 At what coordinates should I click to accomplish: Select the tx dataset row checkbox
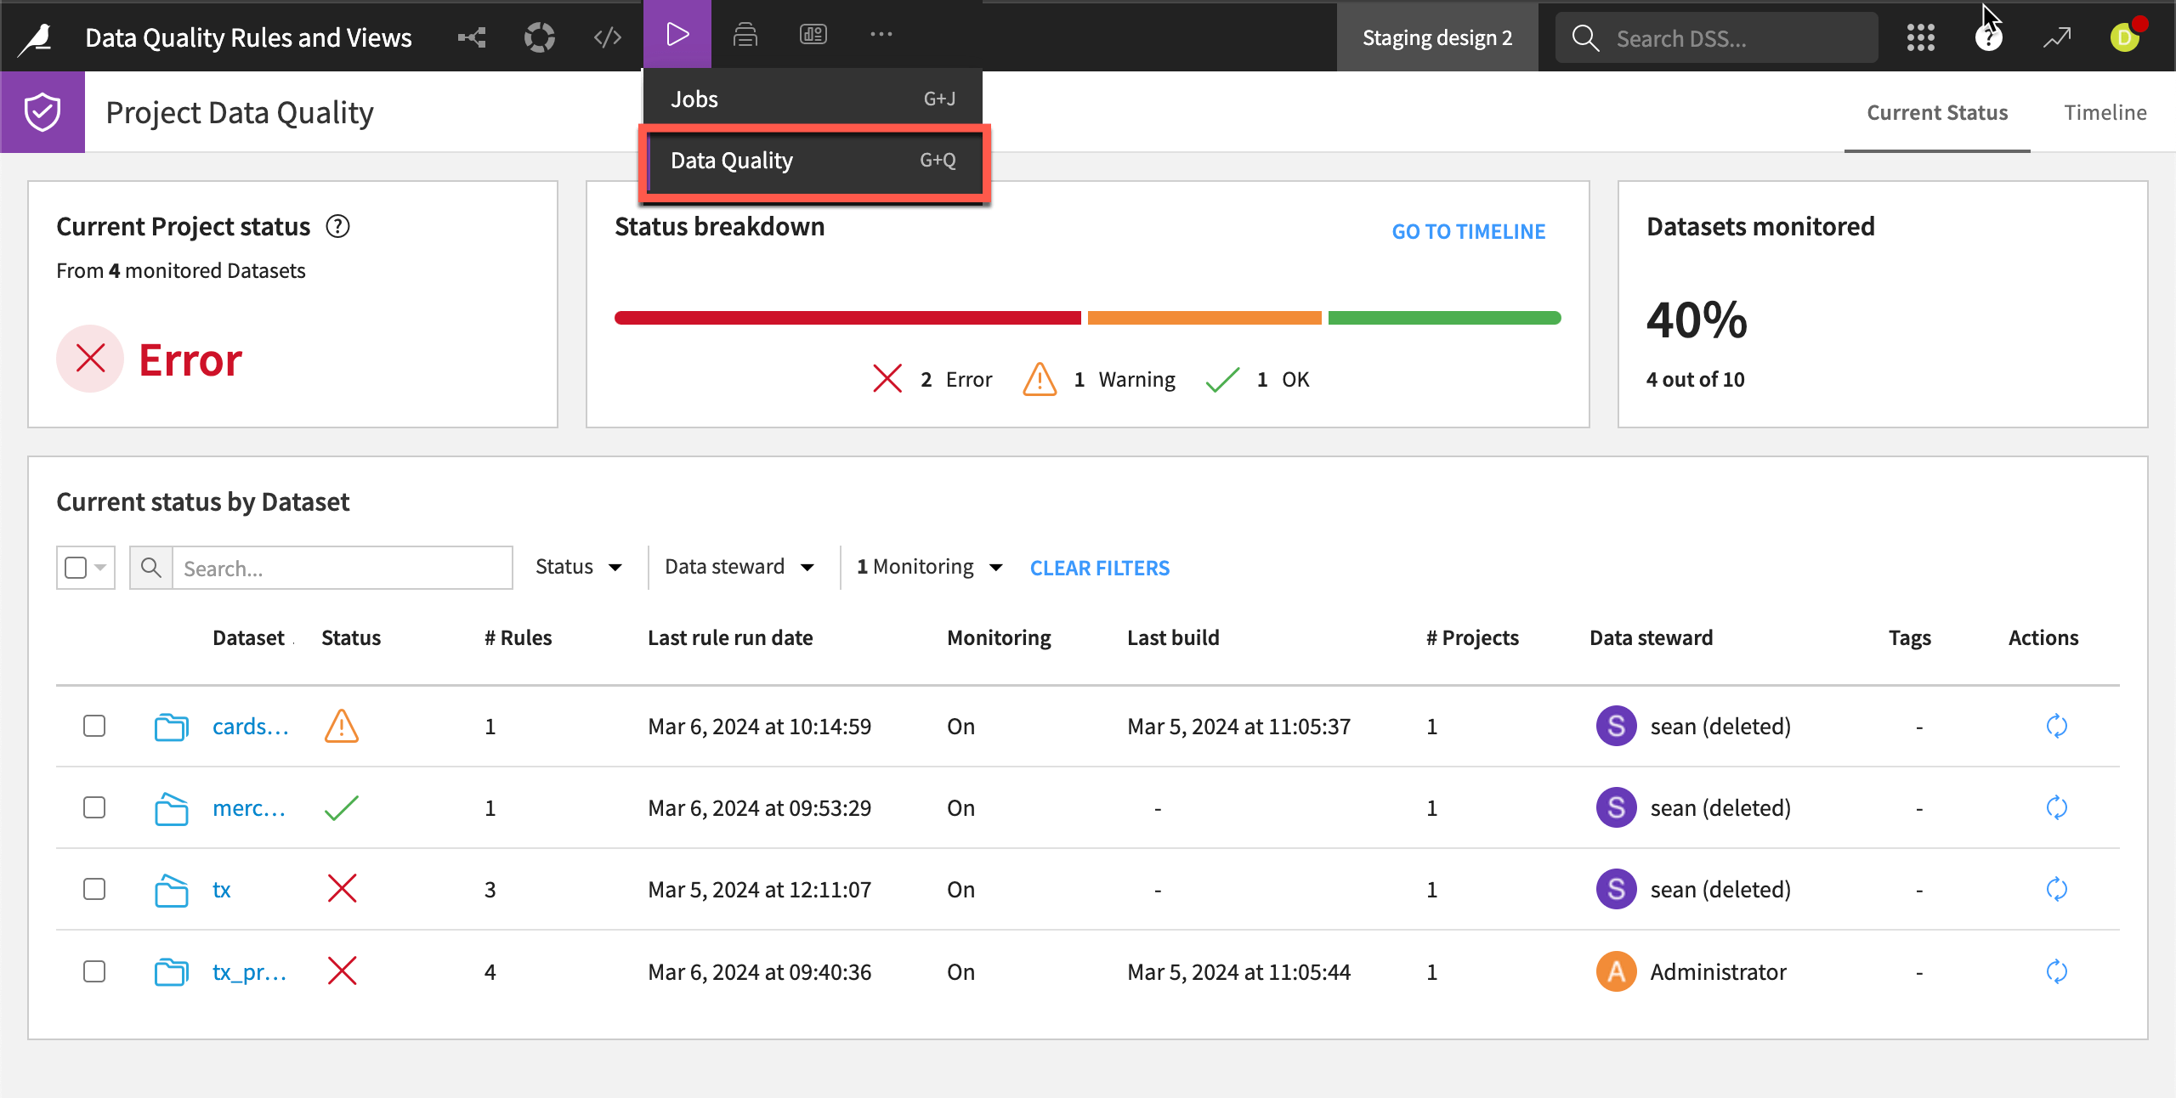pyautogui.click(x=94, y=890)
